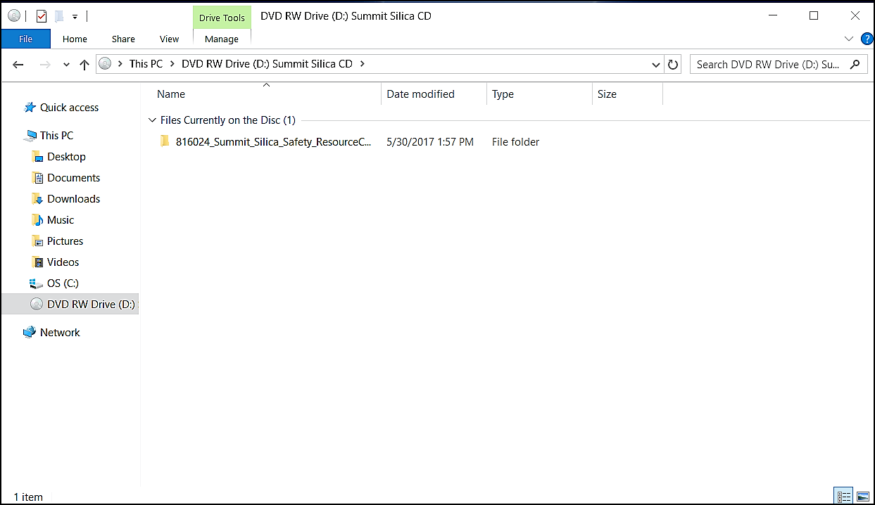Screen dimensions: 875x505
Task: Switch to Details view in status bar
Action: click(843, 497)
